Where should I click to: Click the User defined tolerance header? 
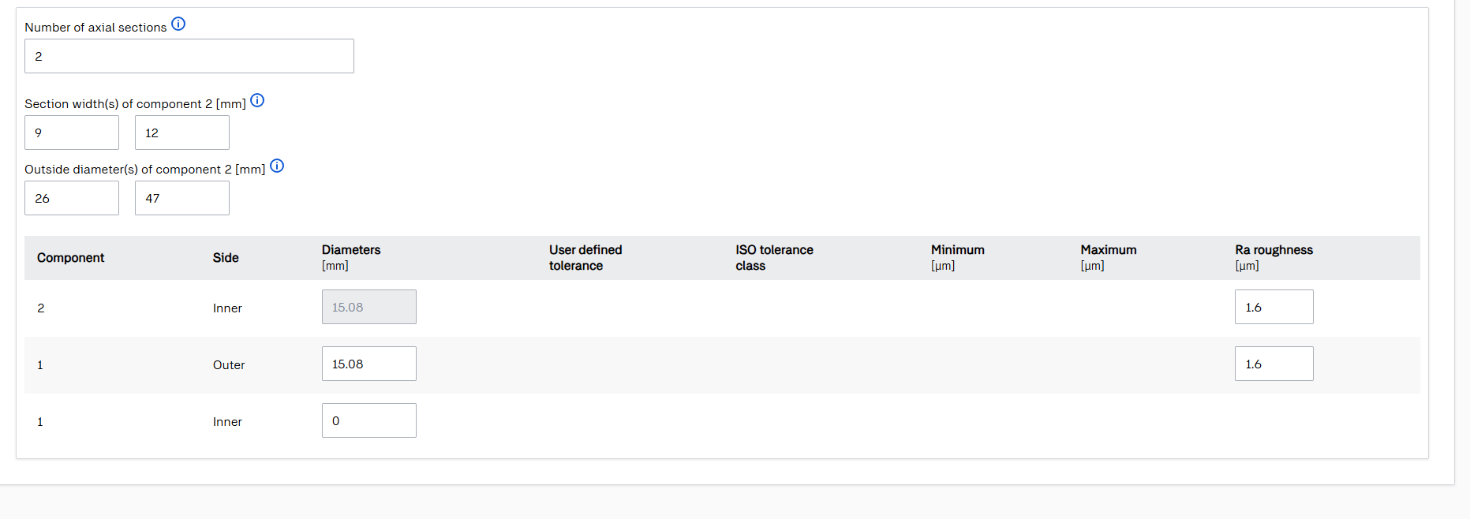pyautogui.click(x=585, y=257)
